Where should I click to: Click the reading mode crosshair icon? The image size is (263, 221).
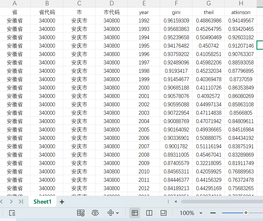click(x=110, y=213)
